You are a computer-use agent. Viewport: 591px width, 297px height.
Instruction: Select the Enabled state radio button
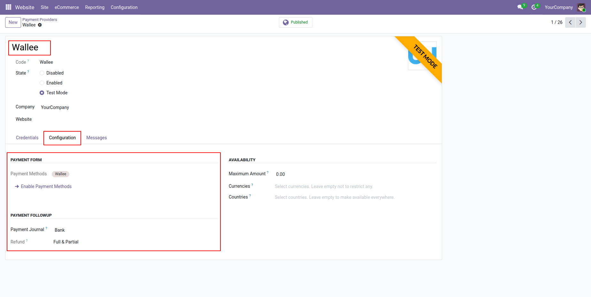point(42,83)
